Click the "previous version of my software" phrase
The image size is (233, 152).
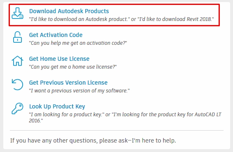pyautogui.click(x=79, y=91)
